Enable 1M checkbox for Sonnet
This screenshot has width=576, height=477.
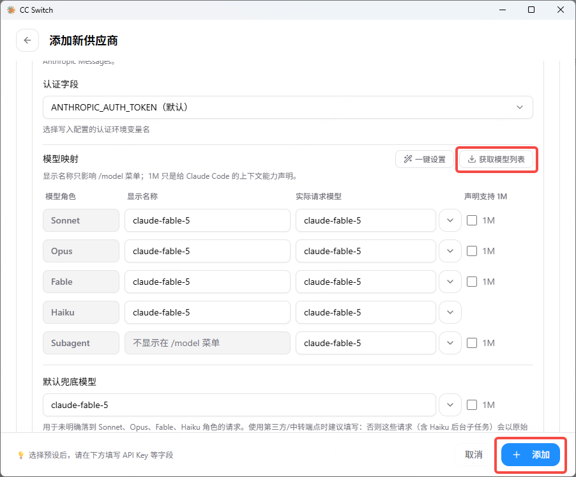(x=472, y=220)
